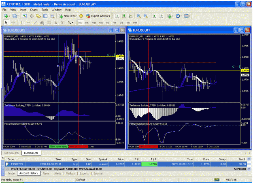Select the arrow cursor tool
The image size is (253, 183).
(6, 23)
